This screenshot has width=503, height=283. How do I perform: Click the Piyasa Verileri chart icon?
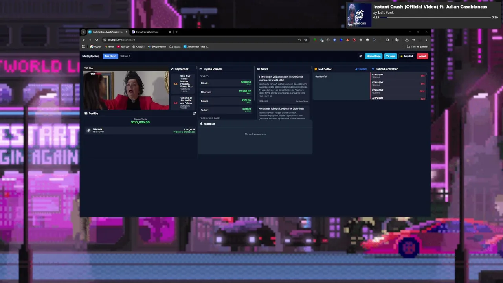[x=201, y=69]
